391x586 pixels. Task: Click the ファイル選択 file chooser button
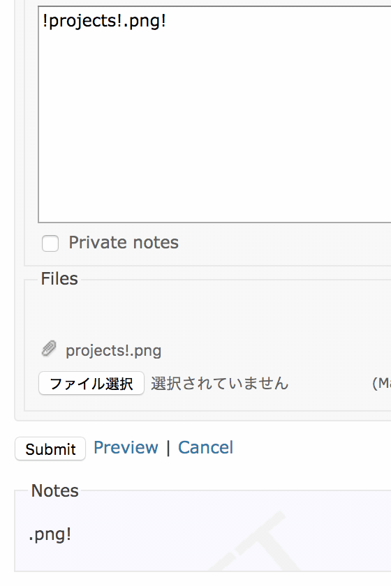(91, 383)
